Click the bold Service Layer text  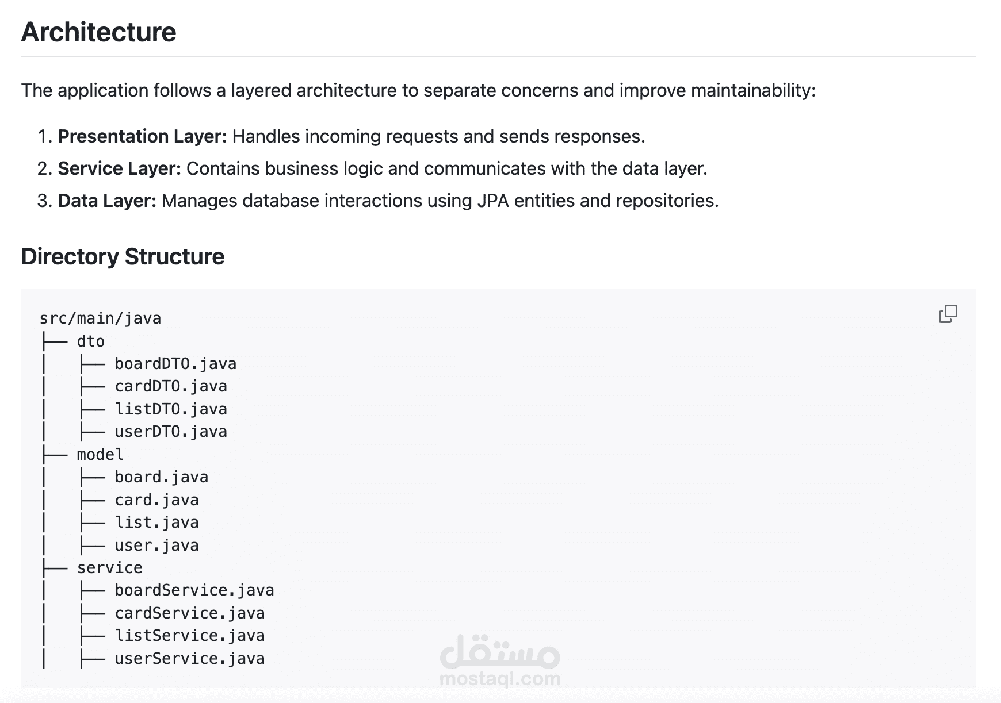tap(119, 168)
